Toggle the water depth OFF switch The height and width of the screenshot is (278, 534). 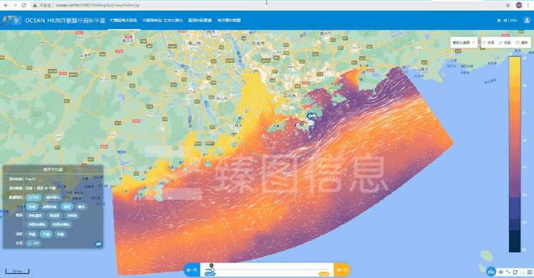coord(33,243)
